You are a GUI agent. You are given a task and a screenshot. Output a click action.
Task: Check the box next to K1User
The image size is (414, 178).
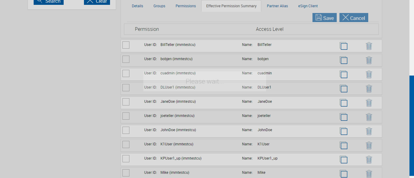tap(126, 144)
